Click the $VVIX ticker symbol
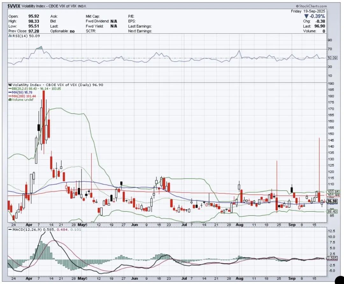Screen dimensions: 344x284 pyautogui.click(x=14, y=6)
